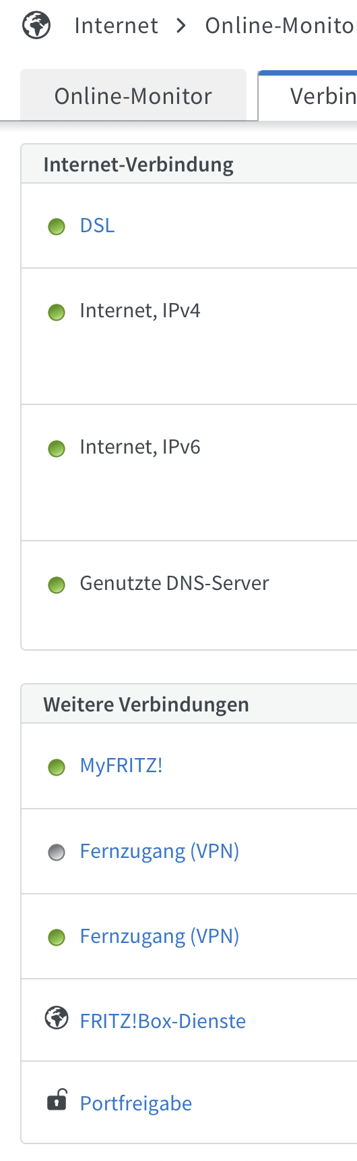Select the Verbindungen tab
This screenshot has height=1161, width=357.
pyautogui.click(x=308, y=95)
